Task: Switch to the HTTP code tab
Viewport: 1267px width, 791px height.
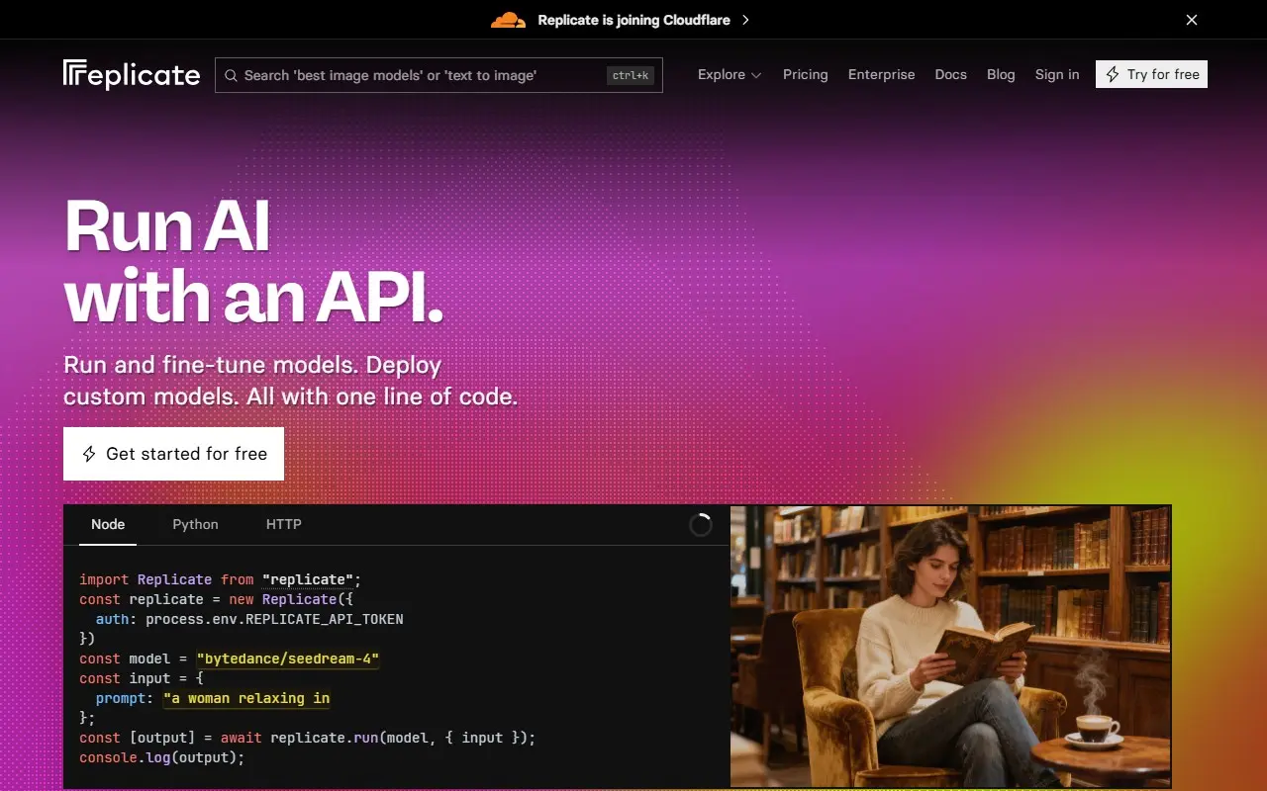Action: [x=283, y=525]
